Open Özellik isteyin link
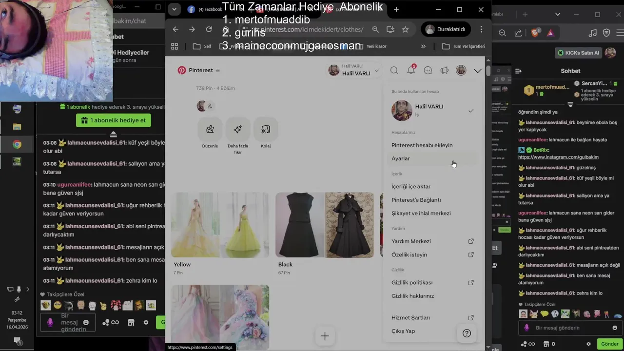Viewport: 624px width, 351px height. tap(432, 254)
